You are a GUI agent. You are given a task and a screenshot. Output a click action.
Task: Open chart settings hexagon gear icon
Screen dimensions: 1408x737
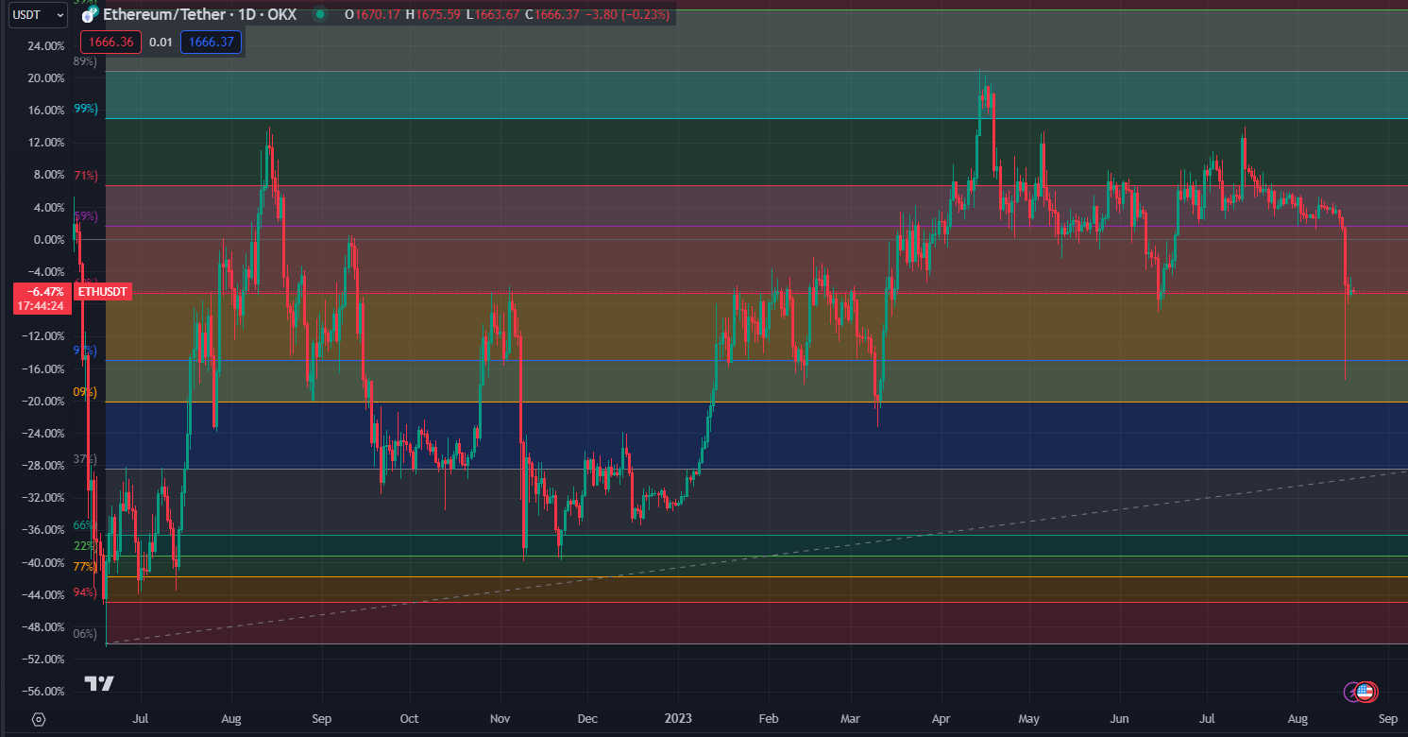[38, 719]
